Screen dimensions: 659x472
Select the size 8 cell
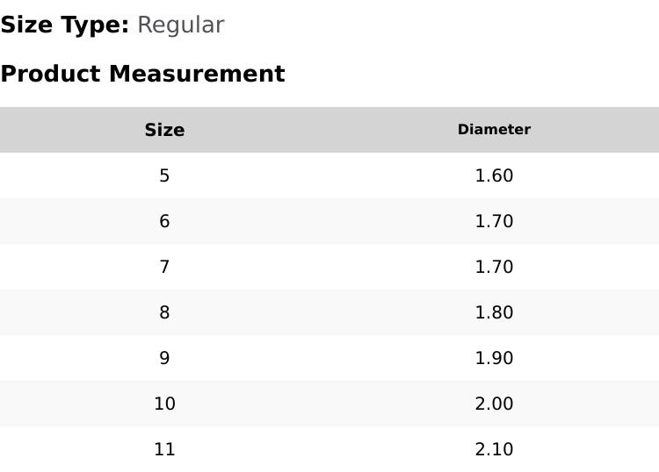(164, 312)
